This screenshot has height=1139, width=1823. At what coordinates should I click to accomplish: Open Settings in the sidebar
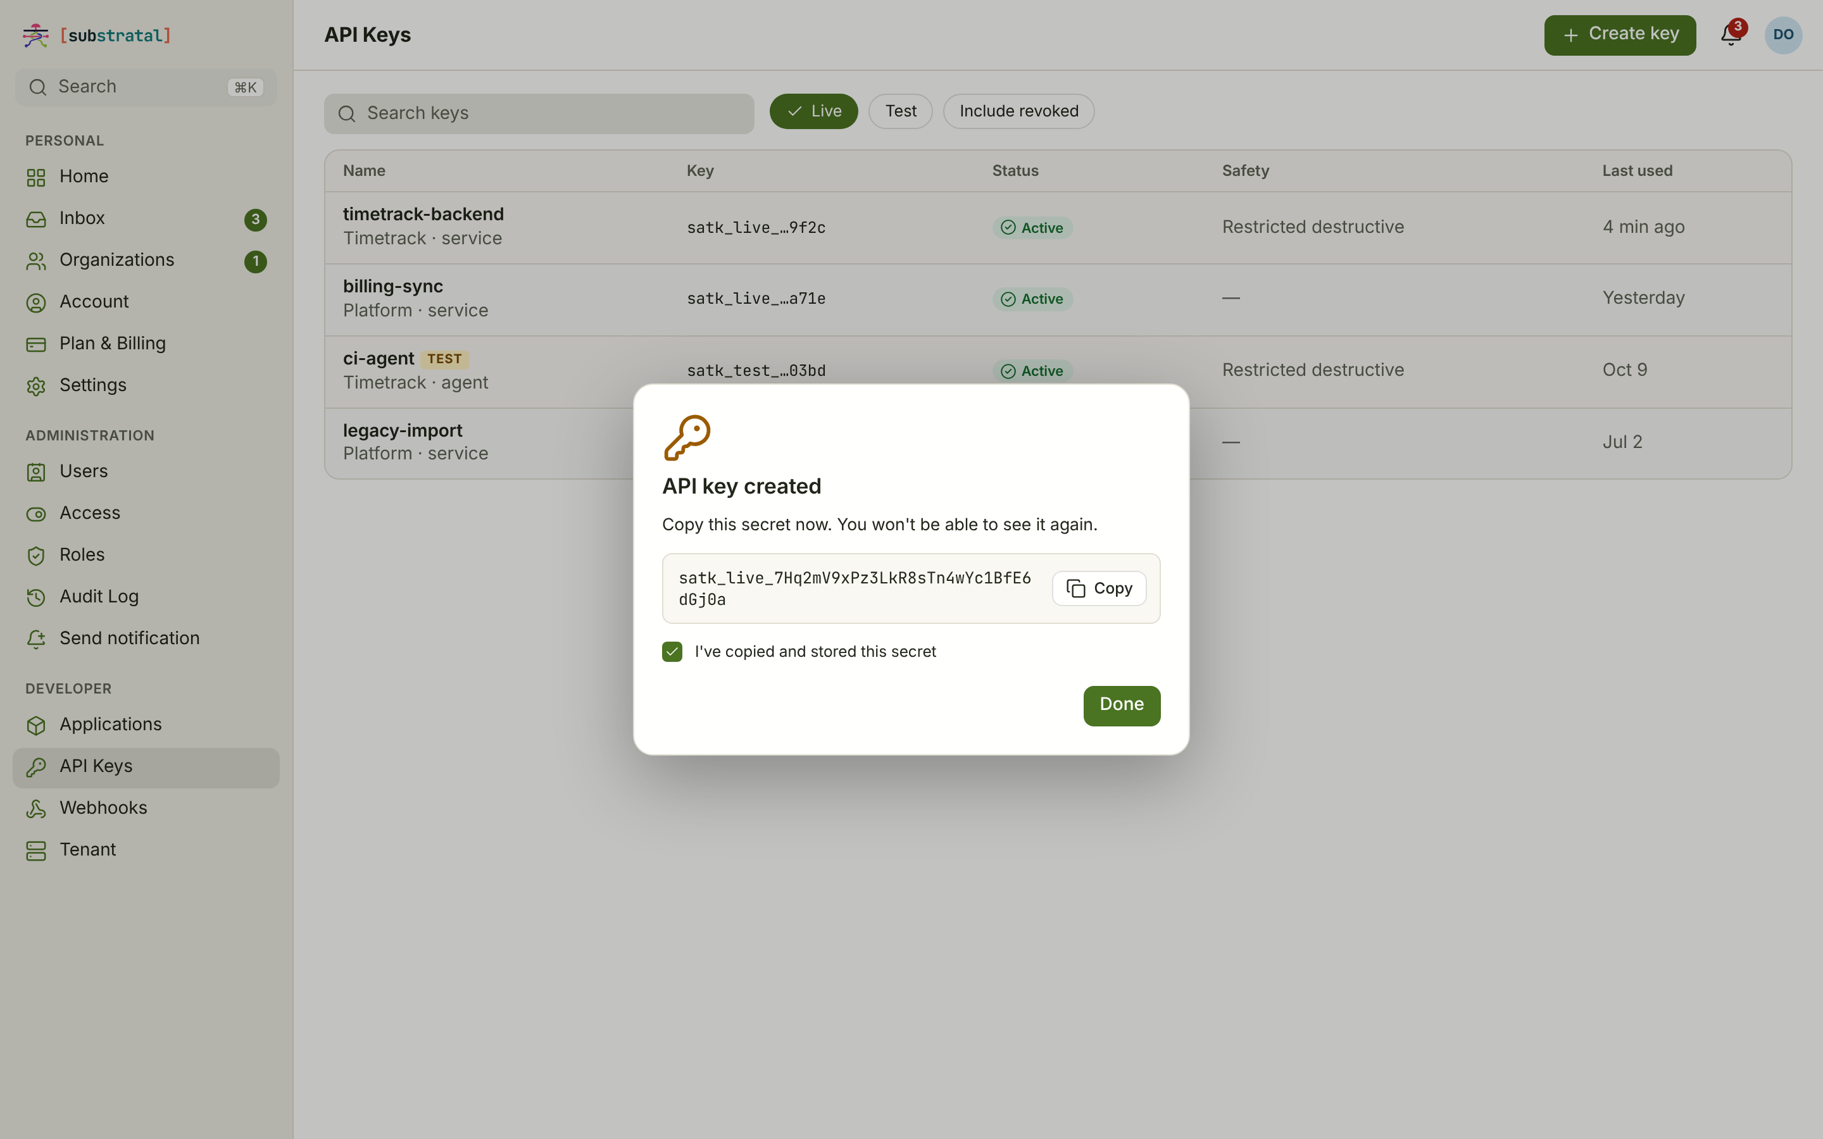click(146, 386)
